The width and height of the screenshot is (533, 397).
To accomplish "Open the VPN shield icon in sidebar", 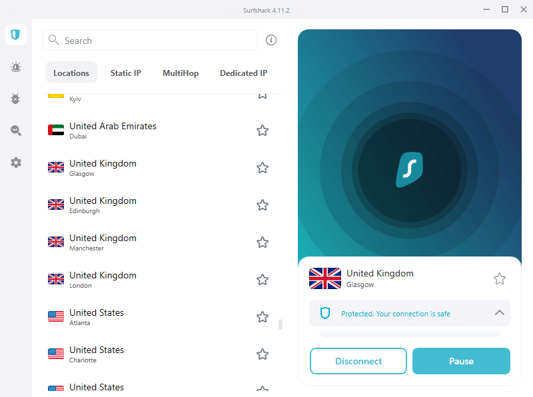I will point(15,35).
